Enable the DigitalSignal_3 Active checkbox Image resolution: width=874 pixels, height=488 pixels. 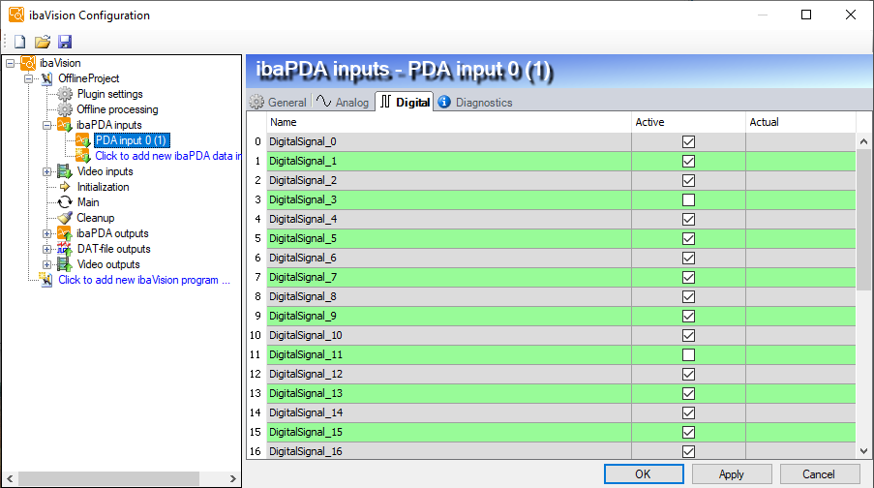click(688, 199)
